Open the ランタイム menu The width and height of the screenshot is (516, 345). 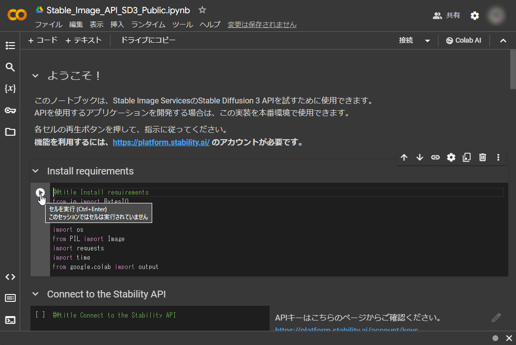(148, 25)
